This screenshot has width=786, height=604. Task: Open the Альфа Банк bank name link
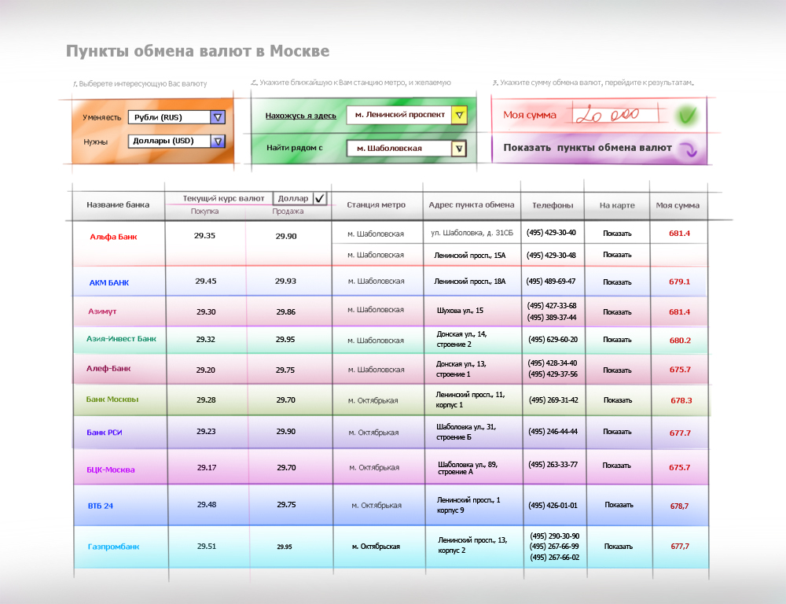click(x=113, y=236)
